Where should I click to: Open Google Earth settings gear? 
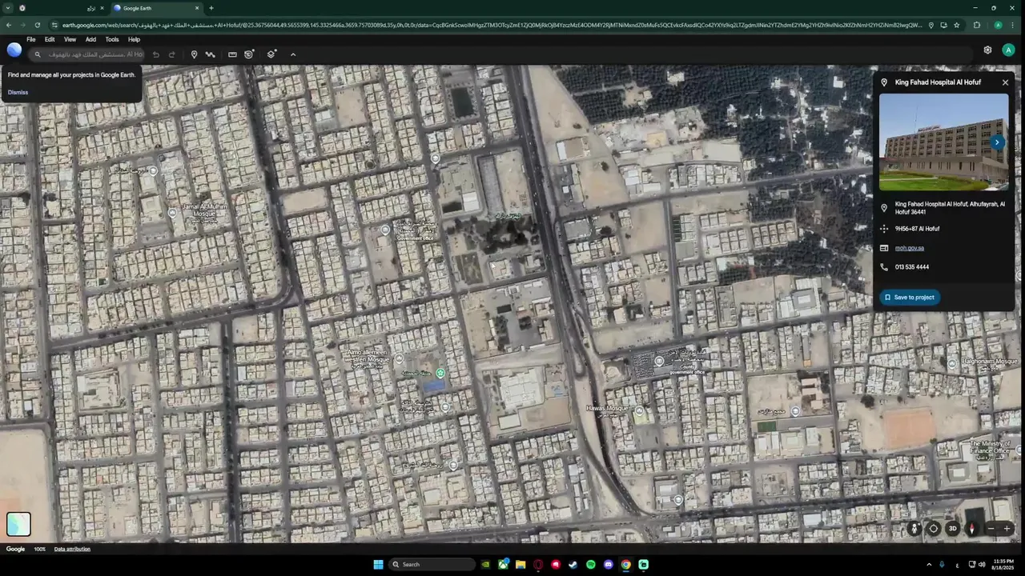(x=987, y=50)
